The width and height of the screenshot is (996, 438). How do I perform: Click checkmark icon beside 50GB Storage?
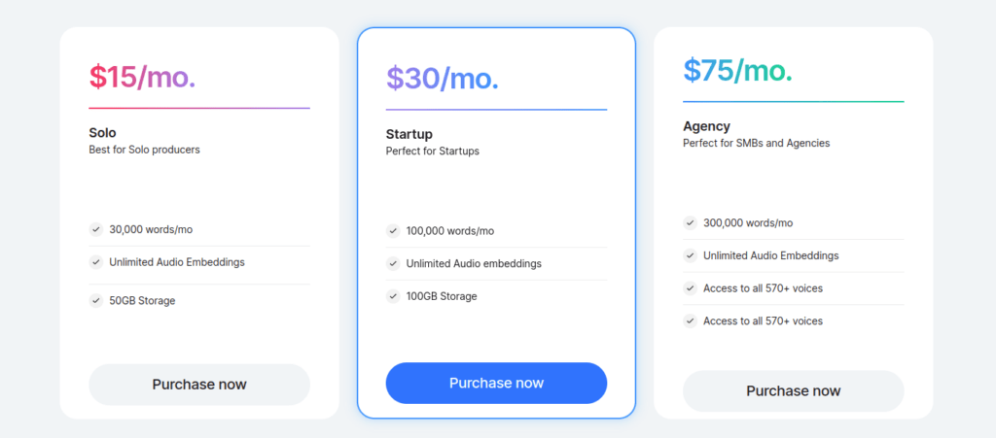point(96,300)
